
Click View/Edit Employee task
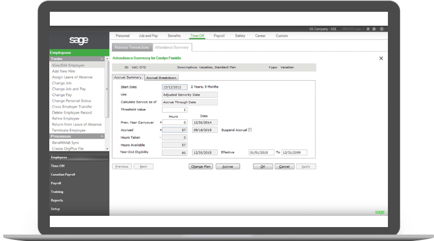click(x=78, y=65)
